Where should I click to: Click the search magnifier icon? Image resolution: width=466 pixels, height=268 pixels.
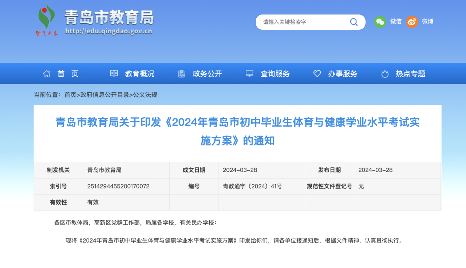354,22
